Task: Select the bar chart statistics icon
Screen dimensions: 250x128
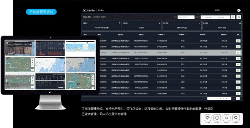Action: tap(226, 118)
